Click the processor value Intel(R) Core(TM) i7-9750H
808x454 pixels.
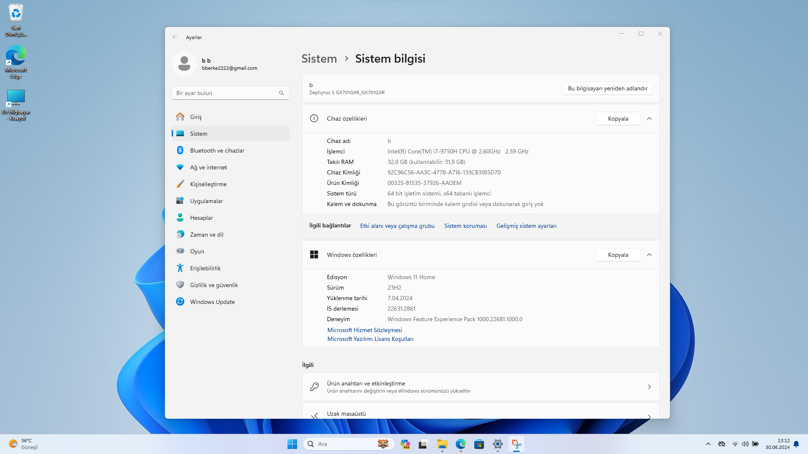pos(458,151)
